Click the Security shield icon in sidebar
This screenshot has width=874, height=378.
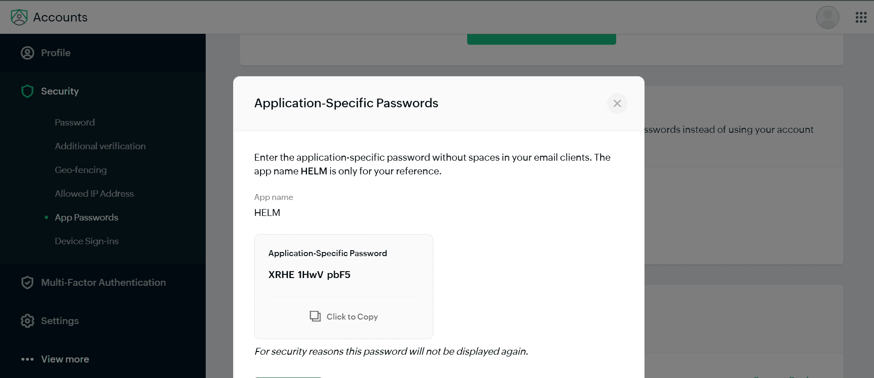[x=27, y=91]
